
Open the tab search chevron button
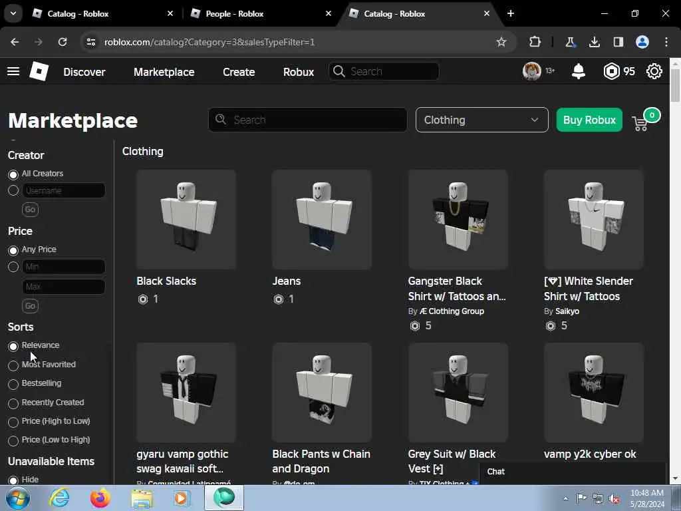[x=13, y=13]
